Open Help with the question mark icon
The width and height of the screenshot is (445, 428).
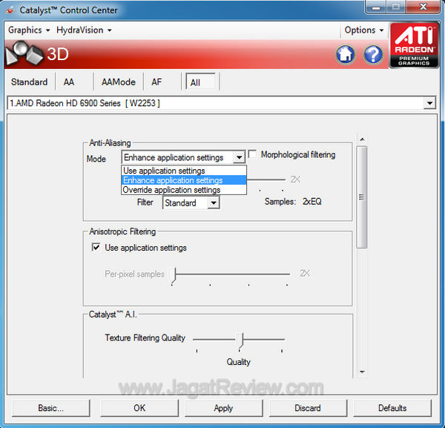click(x=373, y=54)
